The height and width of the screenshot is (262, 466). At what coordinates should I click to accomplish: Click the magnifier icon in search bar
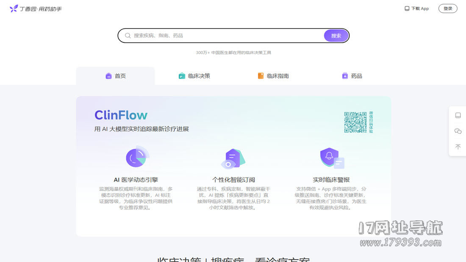pos(128,36)
